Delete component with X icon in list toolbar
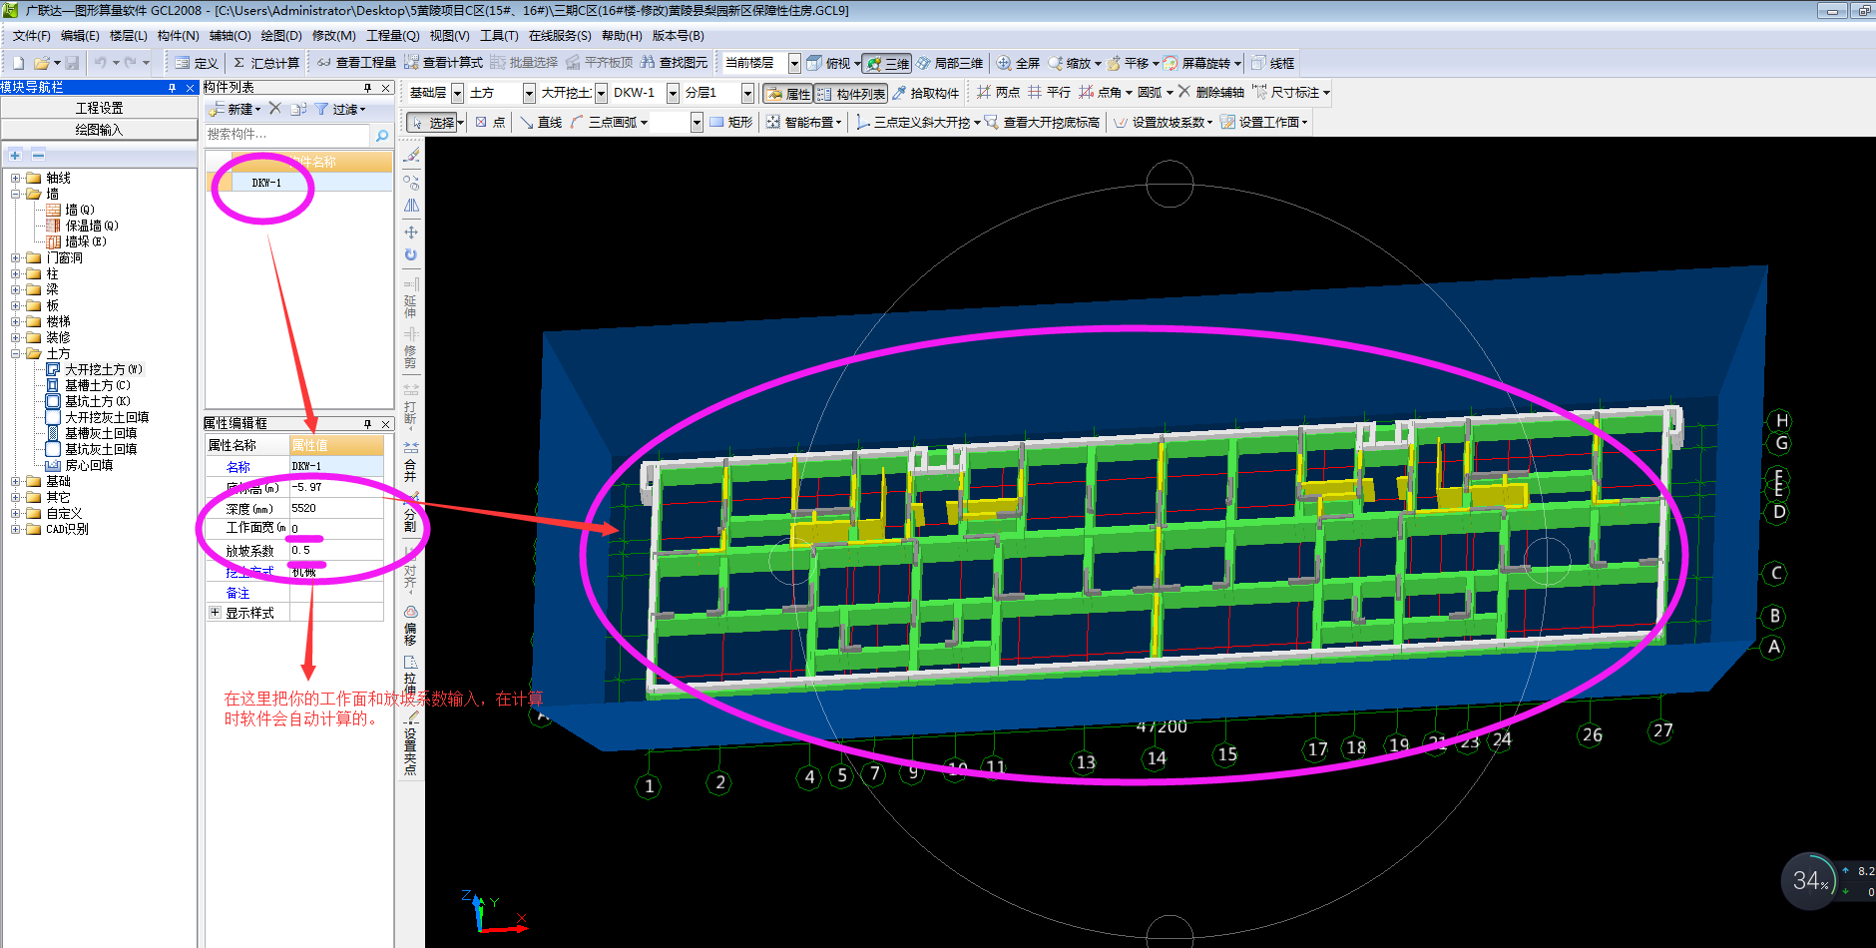 (275, 109)
